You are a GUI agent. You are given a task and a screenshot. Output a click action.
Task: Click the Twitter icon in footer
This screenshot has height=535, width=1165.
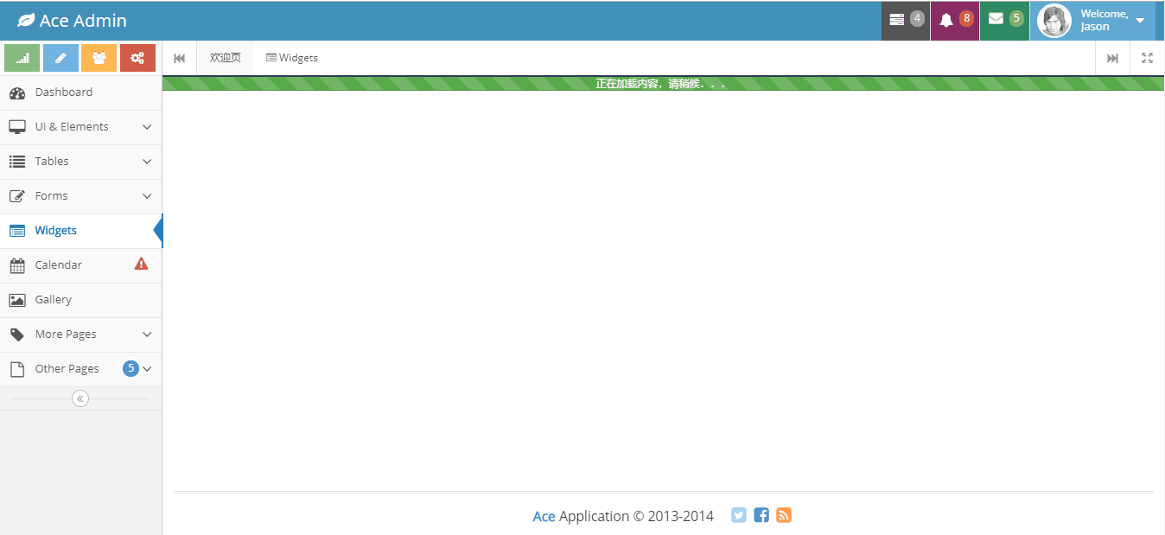coord(739,515)
